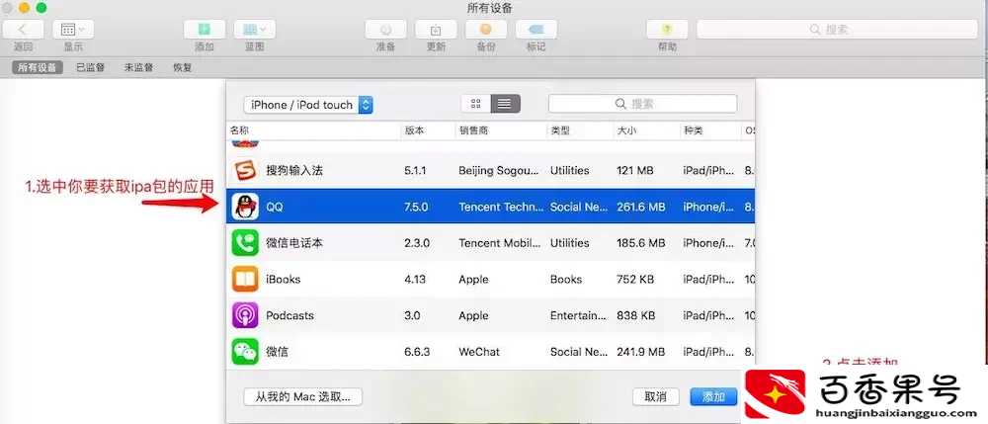Sort by the 名称 column header

[239, 130]
